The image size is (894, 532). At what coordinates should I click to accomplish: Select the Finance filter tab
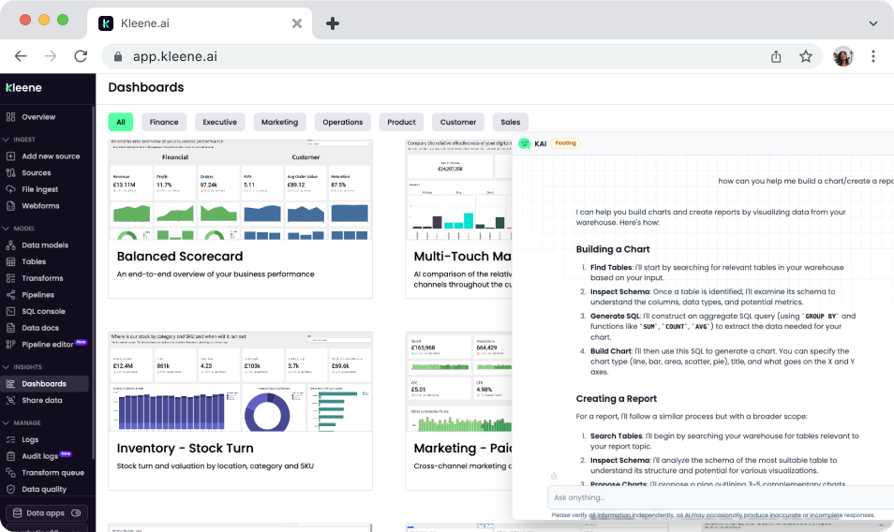tap(164, 122)
